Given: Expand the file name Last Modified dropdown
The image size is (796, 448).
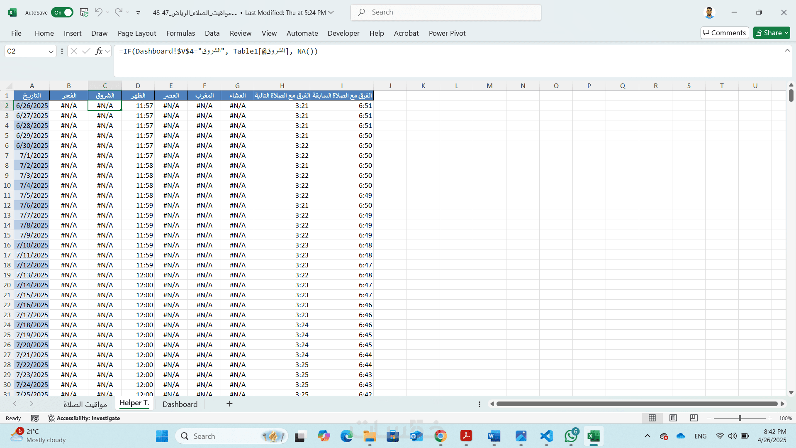Looking at the screenshot, I should pos(331,12).
